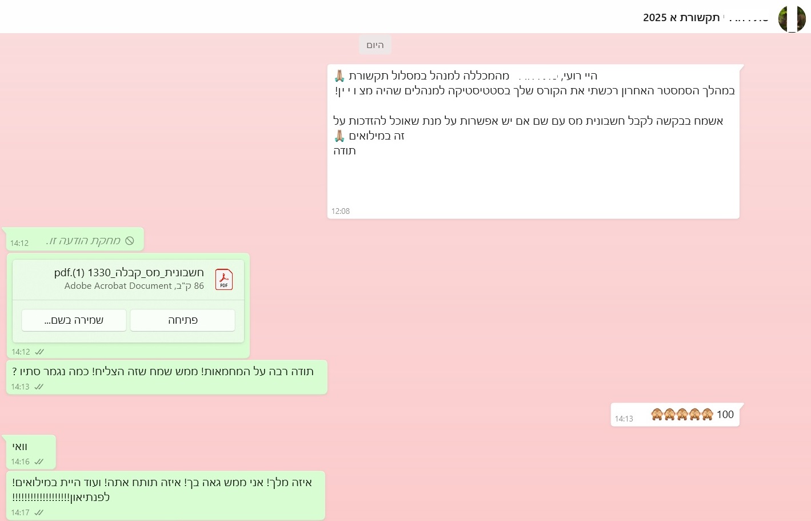Click the contact profile picture in header
Image resolution: width=811 pixels, height=521 pixels.
click(792, 18)
